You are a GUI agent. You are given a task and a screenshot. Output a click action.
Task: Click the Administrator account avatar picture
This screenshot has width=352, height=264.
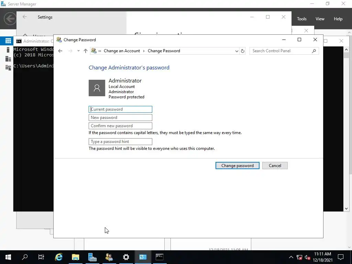pyautogui.click(x=97, y=88)
